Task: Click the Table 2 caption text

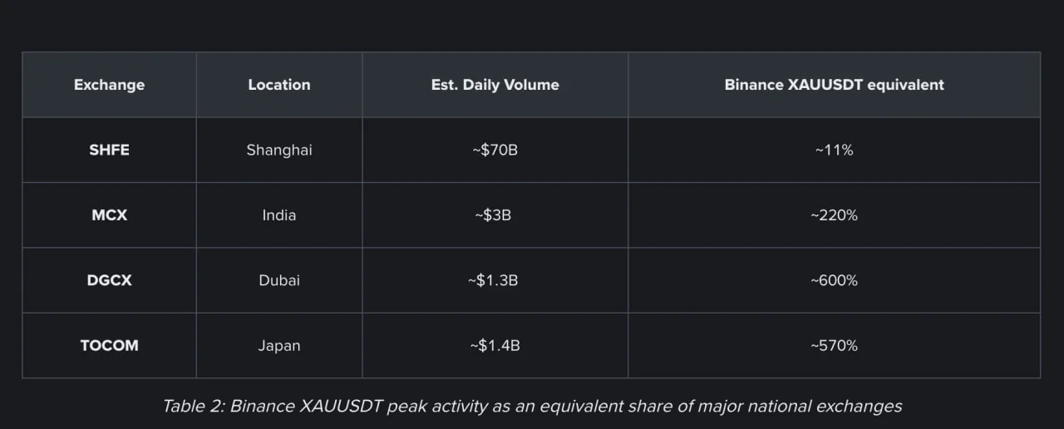Action: pyautogui.click(x=532, y=407)
